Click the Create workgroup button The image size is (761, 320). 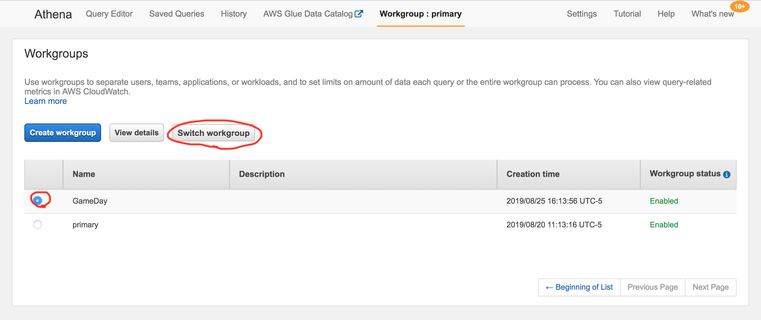(x=63, y=133)
